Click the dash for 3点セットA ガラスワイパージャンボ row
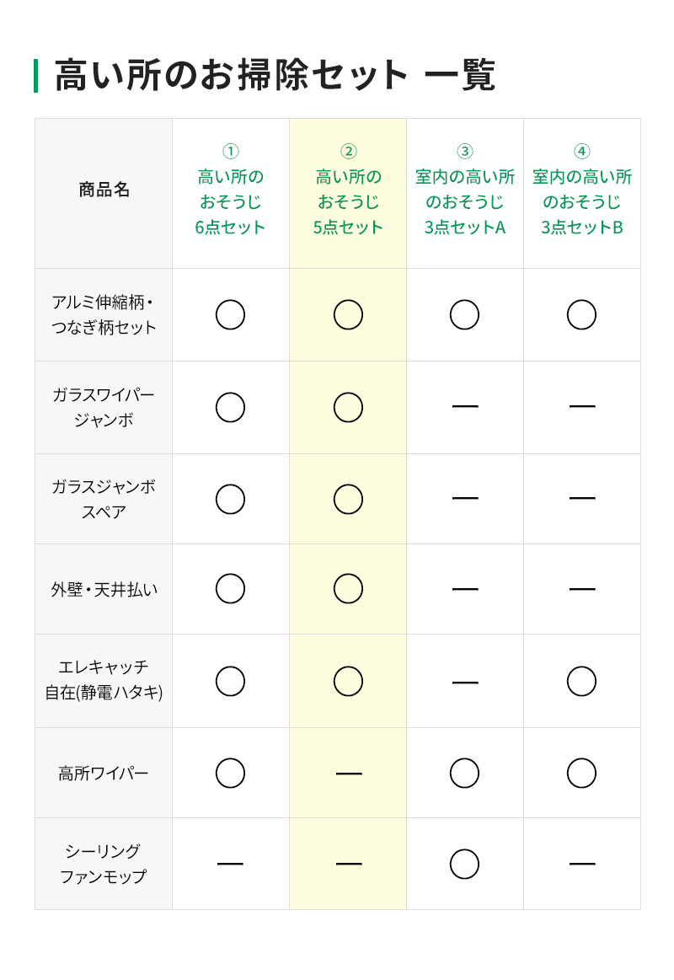This screenshot has height=980, width=674. pyautogui.click(x=464, y=407)
